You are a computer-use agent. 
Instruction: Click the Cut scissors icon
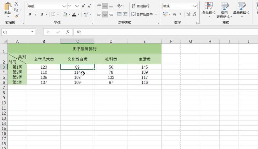click(x=16, y=4)
